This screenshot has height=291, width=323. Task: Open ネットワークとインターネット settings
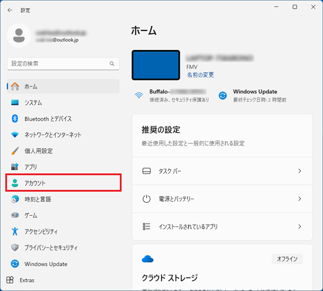coord(63,135)
